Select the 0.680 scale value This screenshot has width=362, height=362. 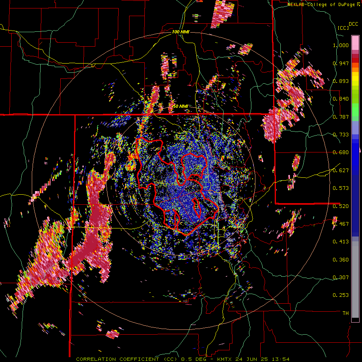pyautogui.click(x=341, y=152)
